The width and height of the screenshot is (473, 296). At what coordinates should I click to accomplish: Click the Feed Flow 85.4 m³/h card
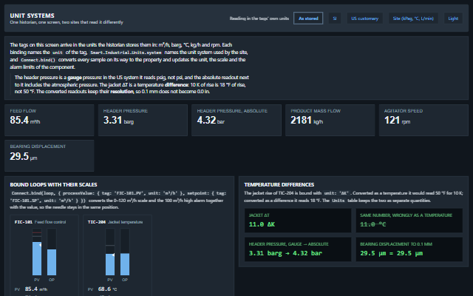pos(50,120)
